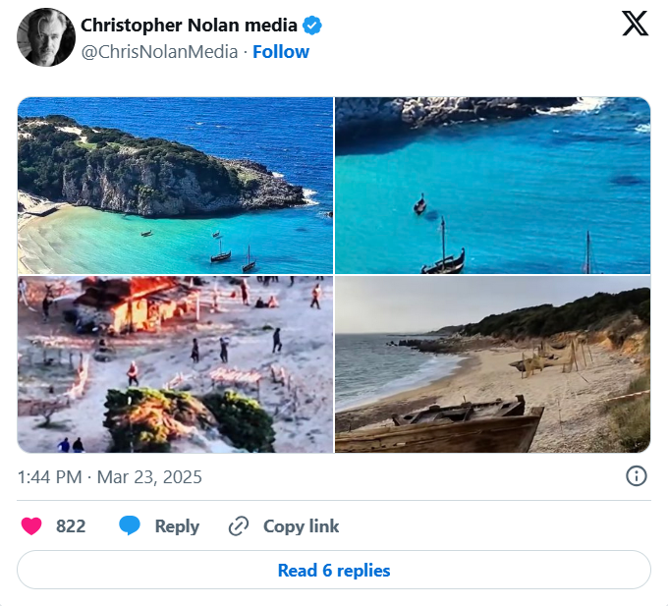Click the blue verified badge

coord(311,25)
